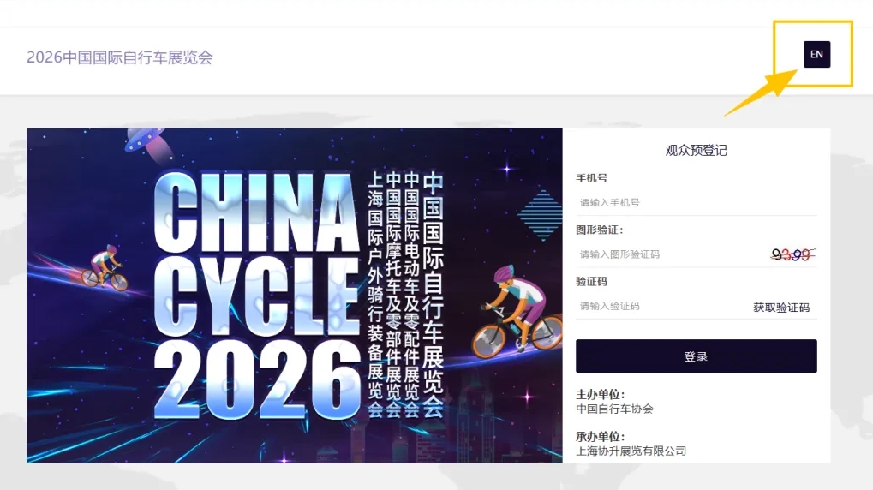Click the 验证码 field label

click(x=591, y=282)
